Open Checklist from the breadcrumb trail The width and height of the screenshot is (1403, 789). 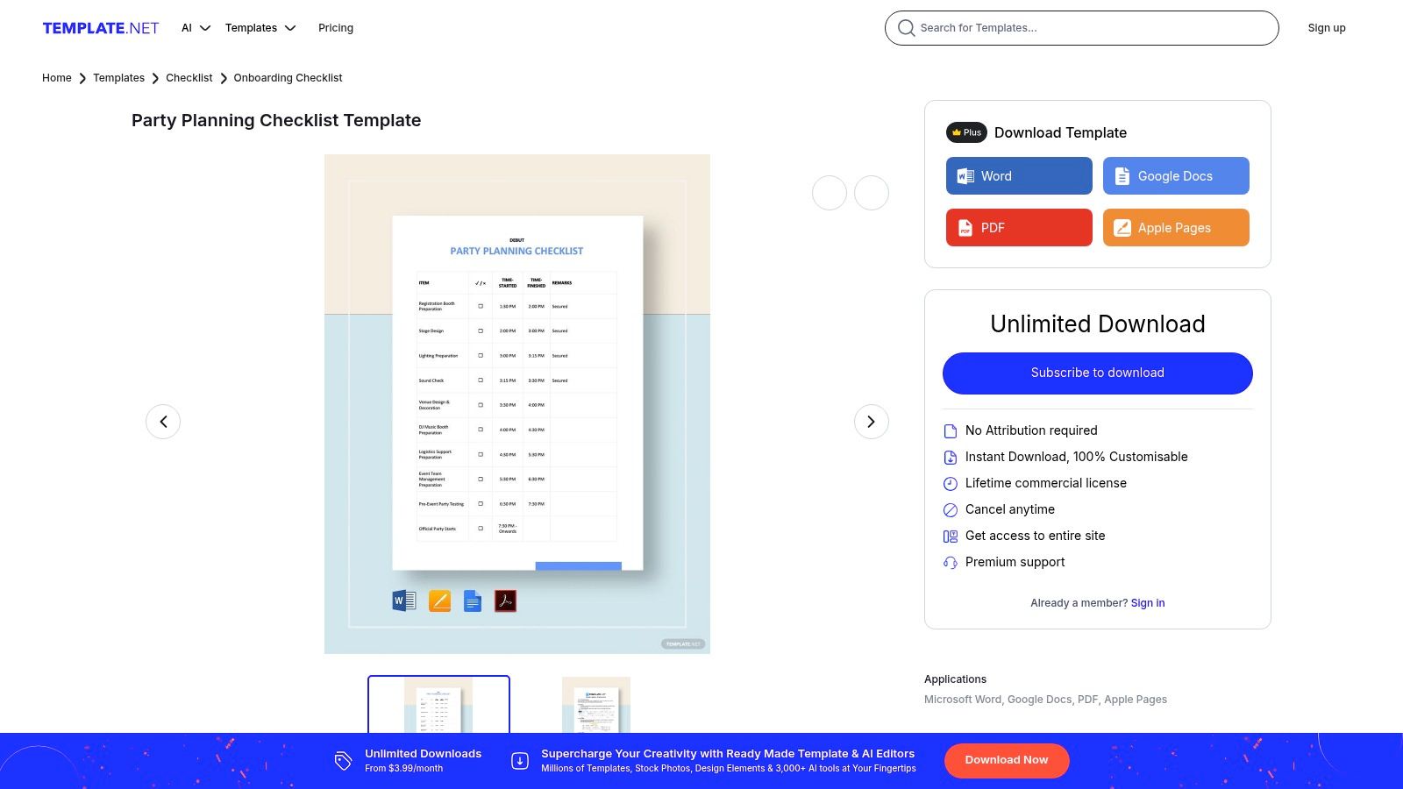[x=189, y=78]
